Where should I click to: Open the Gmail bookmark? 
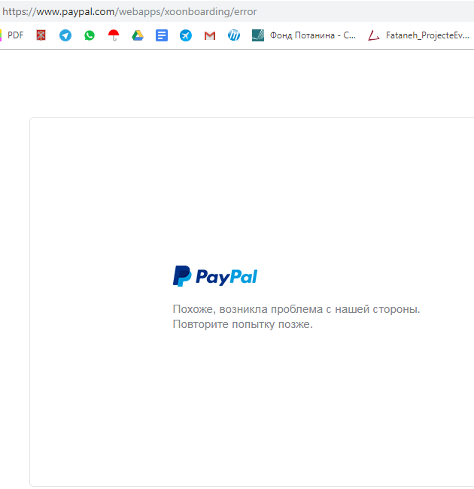(x=210, y=35)
